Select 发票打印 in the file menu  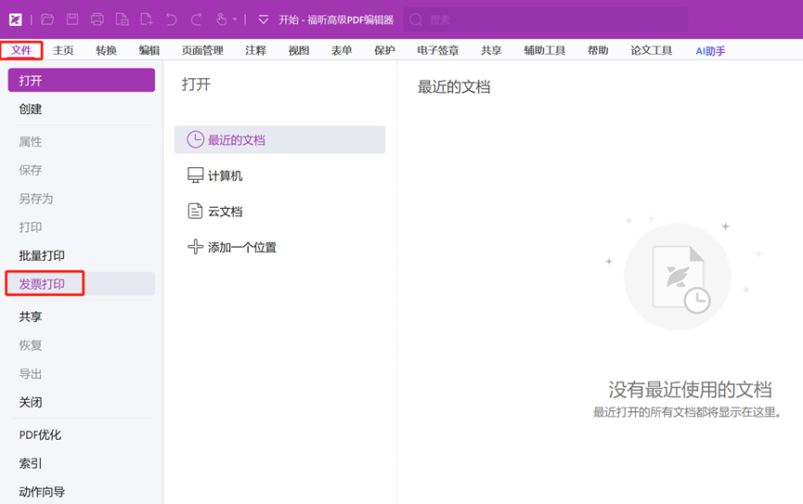click(x=43, y=284)
